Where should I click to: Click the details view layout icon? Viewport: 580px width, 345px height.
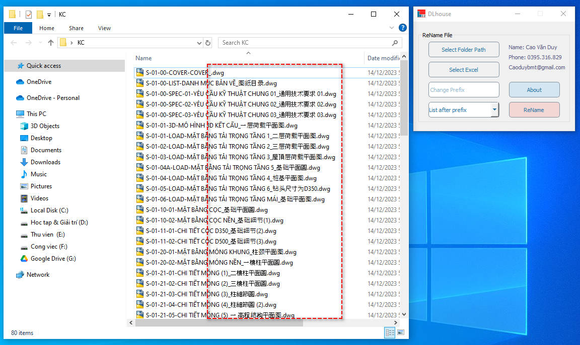point(390,332)
